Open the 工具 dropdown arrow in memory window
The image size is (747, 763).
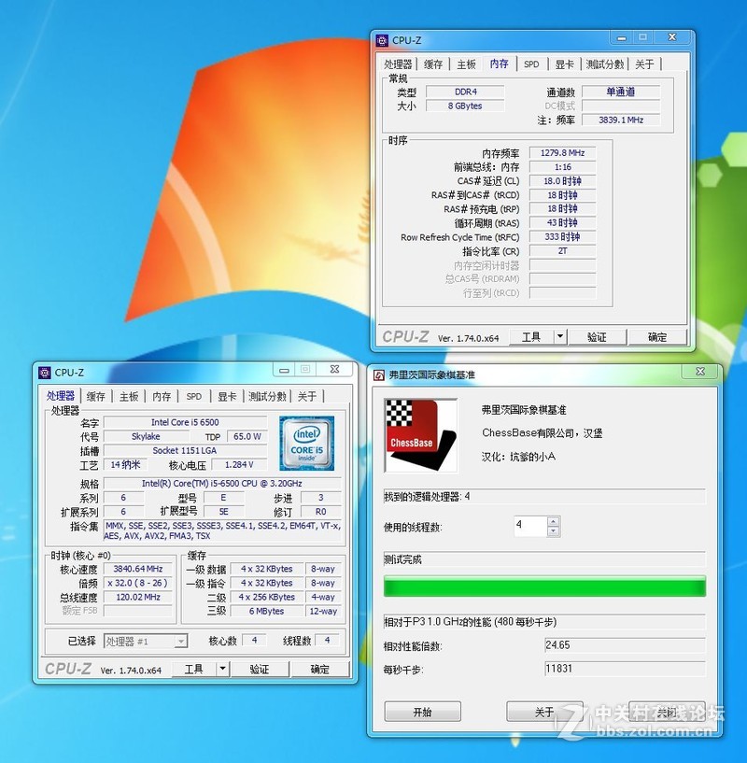559,337
